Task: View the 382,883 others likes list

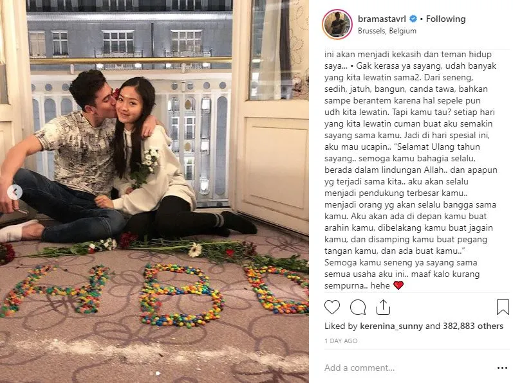Action: click(473, 326)
